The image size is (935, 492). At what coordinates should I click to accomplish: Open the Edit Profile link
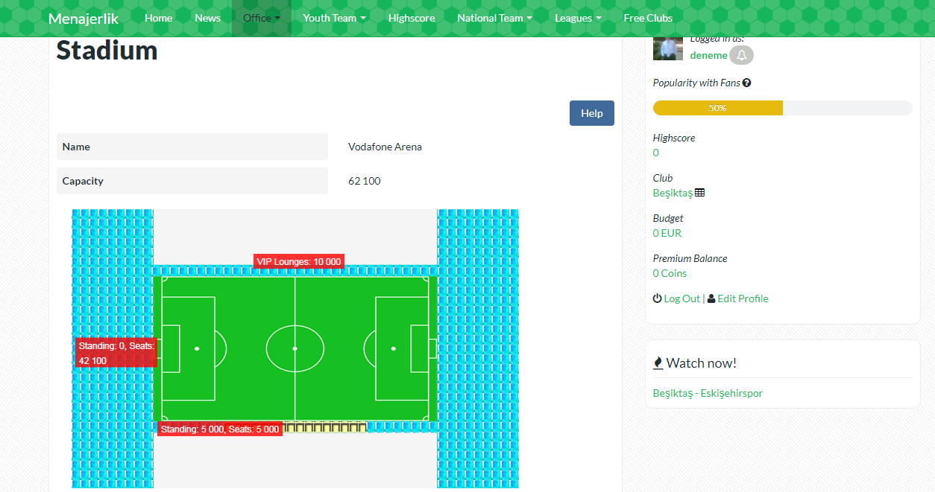coord(743,298)
